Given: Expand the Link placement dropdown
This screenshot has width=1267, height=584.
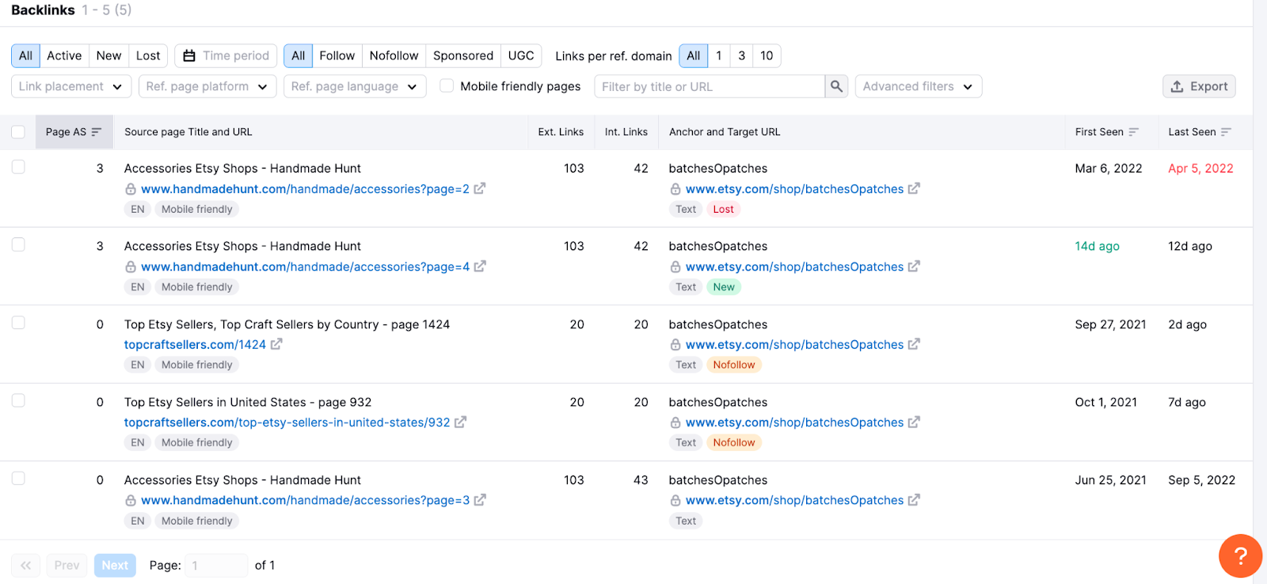Looking at the screenshot, I should (x=70, y=86).
